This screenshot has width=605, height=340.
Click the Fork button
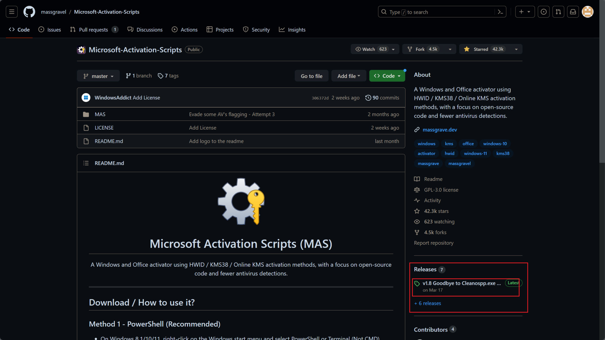pos(424,49)
